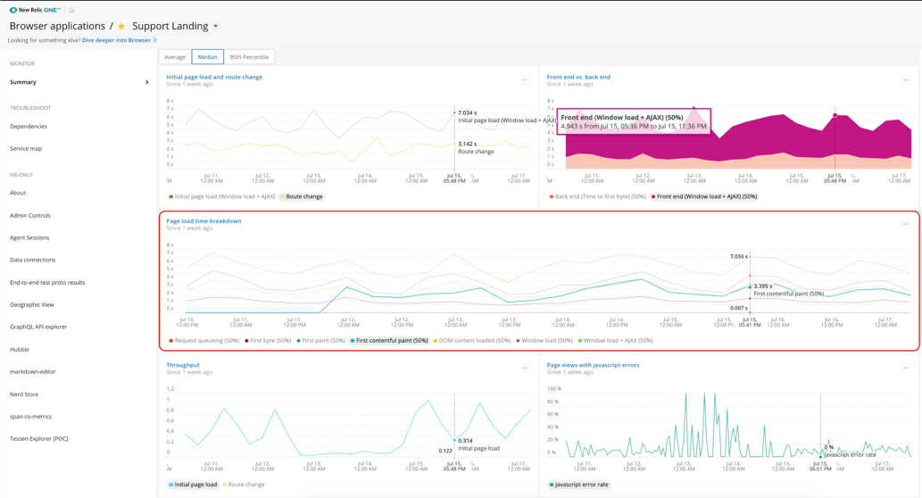Toggle Back end (Time to first byte) legend
The width and height of the screenshot is (922, 498).
(x=597, y=197)
